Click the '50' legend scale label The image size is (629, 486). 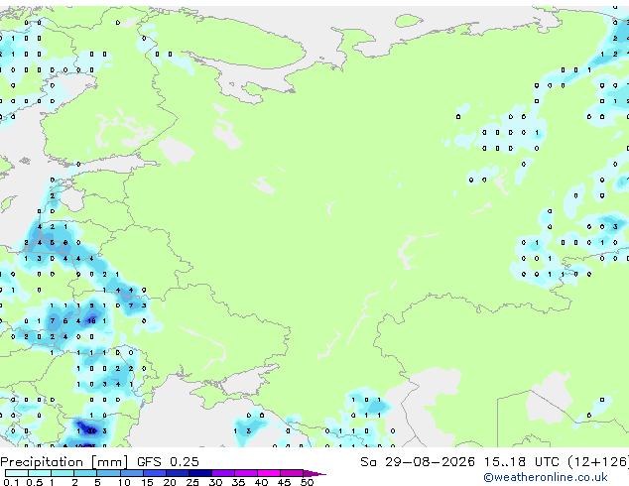[307, 482]
